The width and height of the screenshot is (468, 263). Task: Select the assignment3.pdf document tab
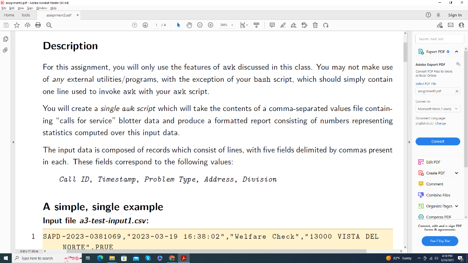59,15
